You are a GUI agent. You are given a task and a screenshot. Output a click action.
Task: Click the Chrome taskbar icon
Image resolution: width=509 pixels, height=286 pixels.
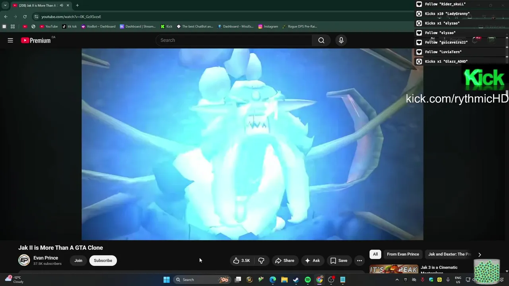pos(319,280)
